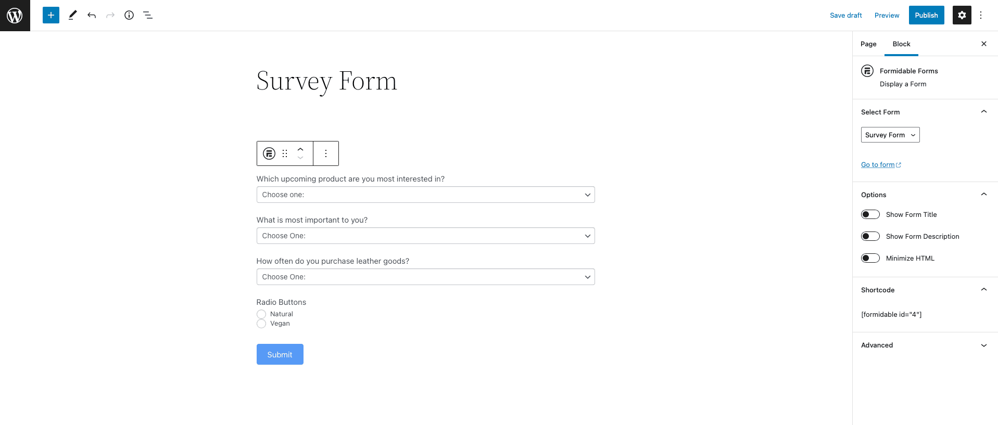Viewport: 998px width, 425px height.
Task: Enable Show Form Title
Action: [869, 214]
